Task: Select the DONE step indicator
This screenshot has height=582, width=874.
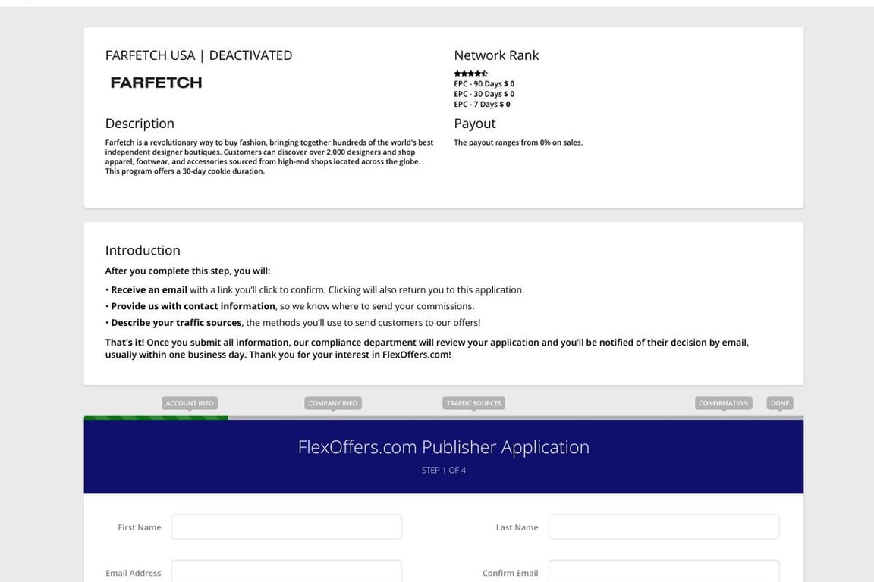Action: (779, 402)
